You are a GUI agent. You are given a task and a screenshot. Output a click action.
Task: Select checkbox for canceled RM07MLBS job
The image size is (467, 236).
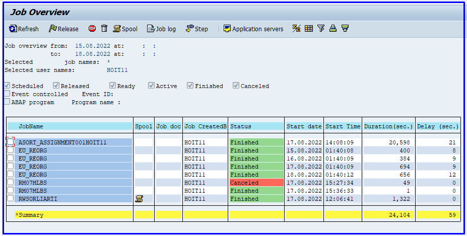click(x=11, y=182)
